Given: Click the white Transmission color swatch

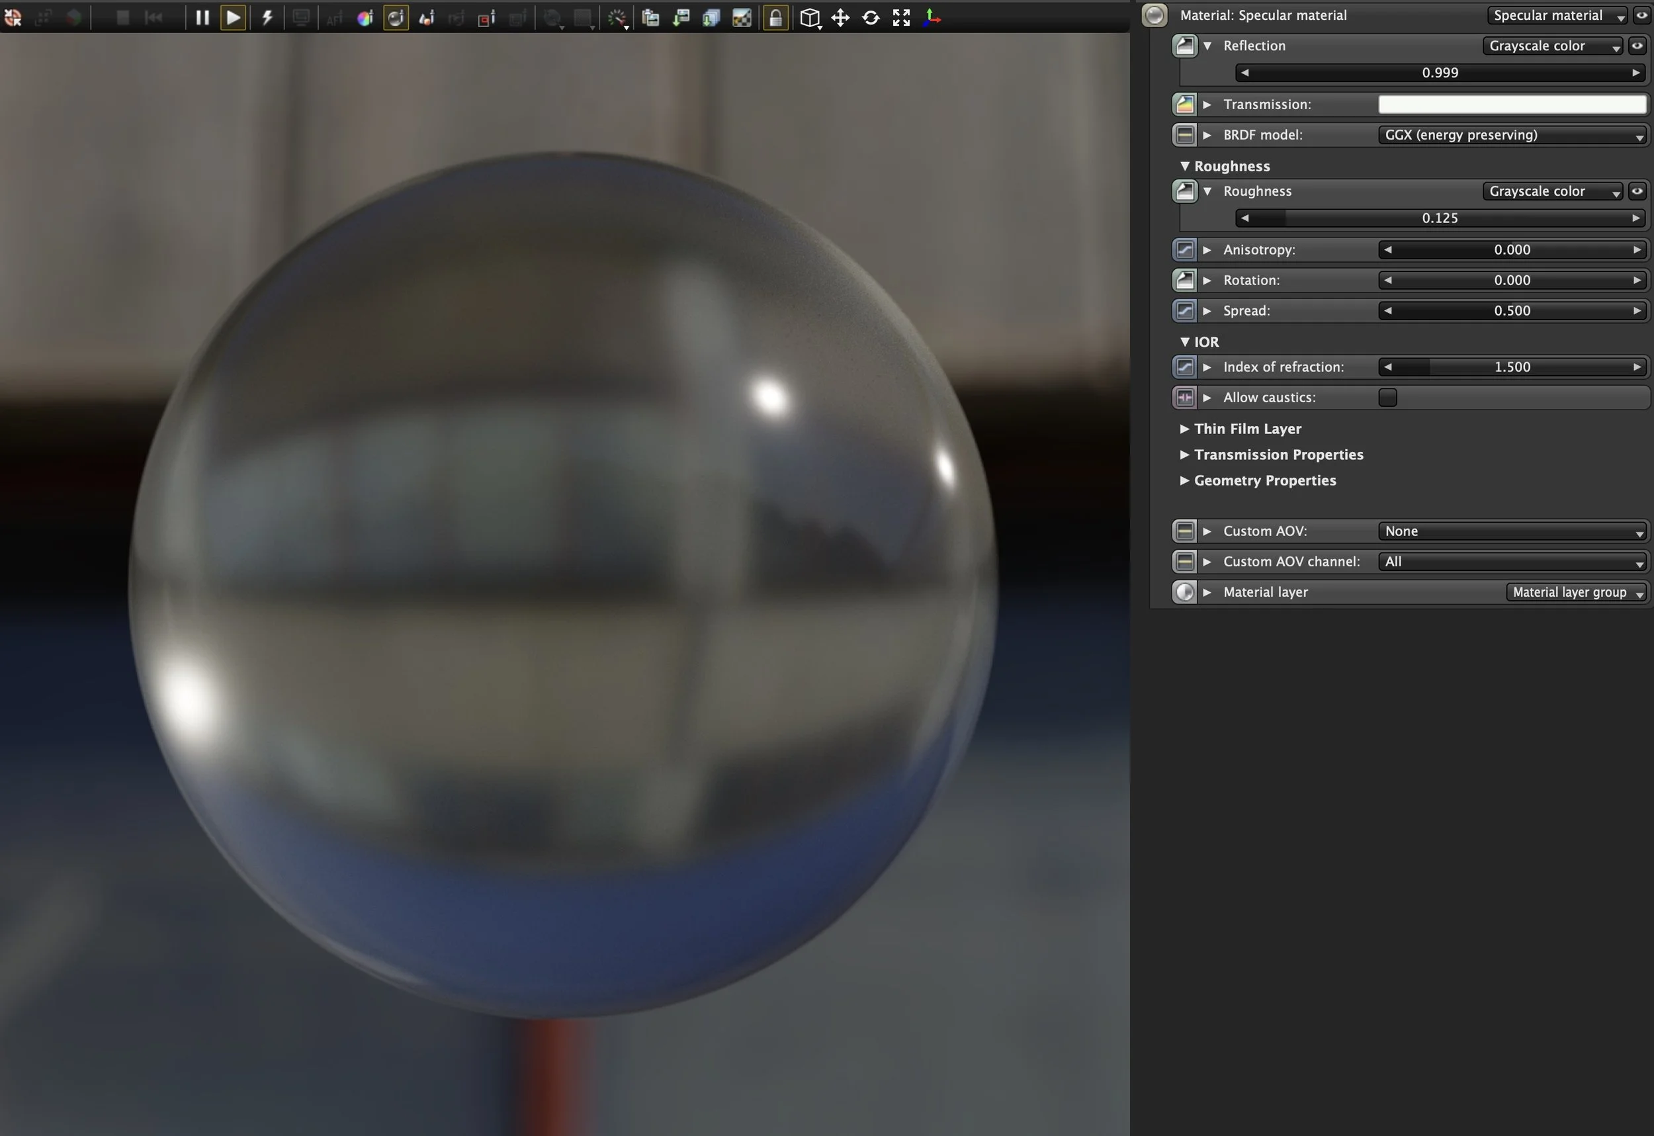Looking at the screenshot, I should point(1512,105).
